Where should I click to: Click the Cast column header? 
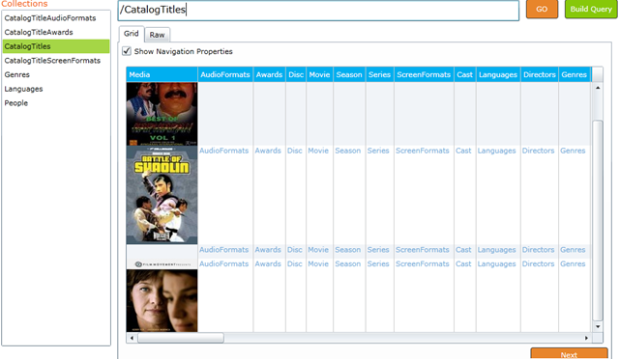tap(464, 74)
